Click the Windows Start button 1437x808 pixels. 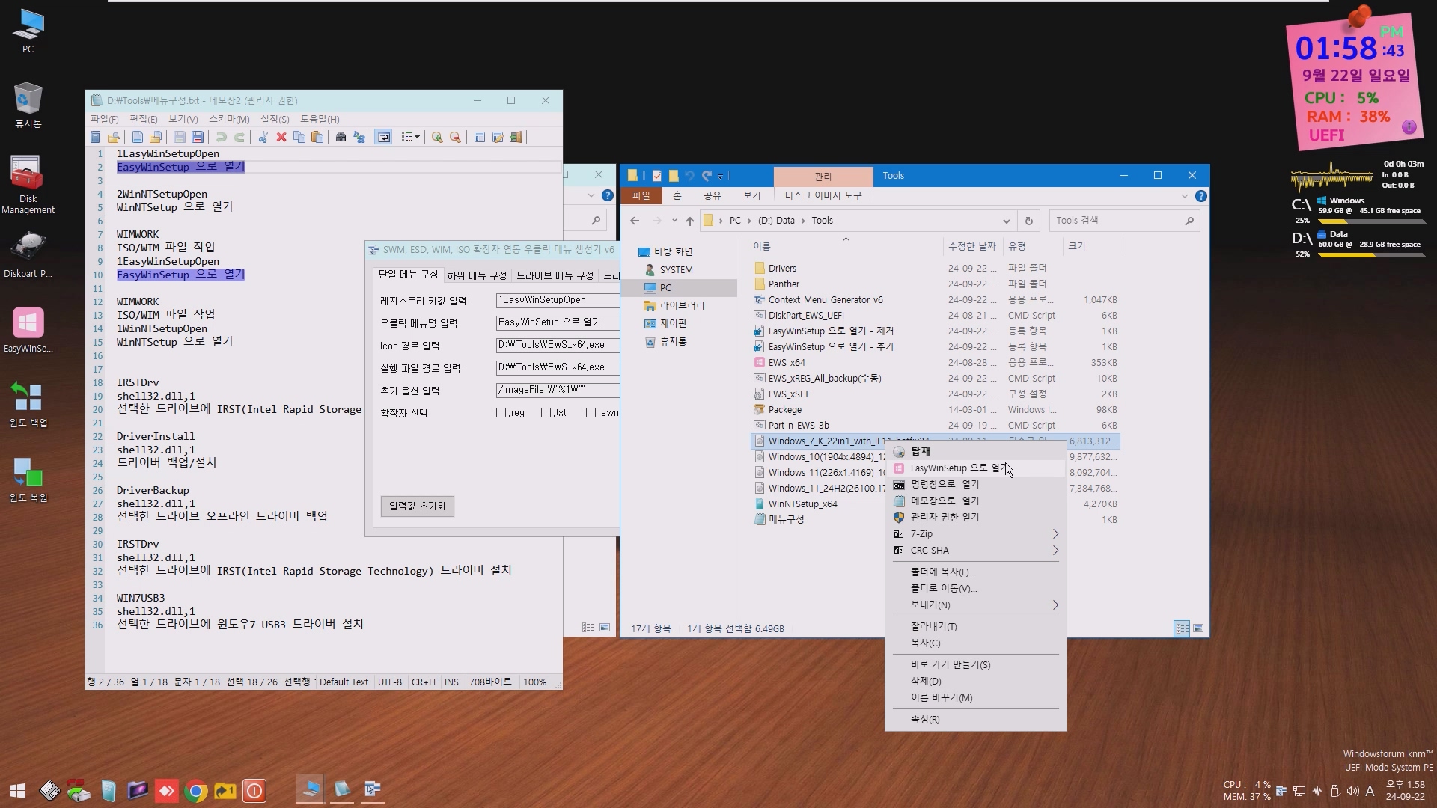tap(18, 791)
